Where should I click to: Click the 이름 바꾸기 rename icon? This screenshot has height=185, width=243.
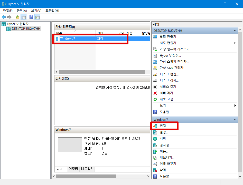(155, 164)
